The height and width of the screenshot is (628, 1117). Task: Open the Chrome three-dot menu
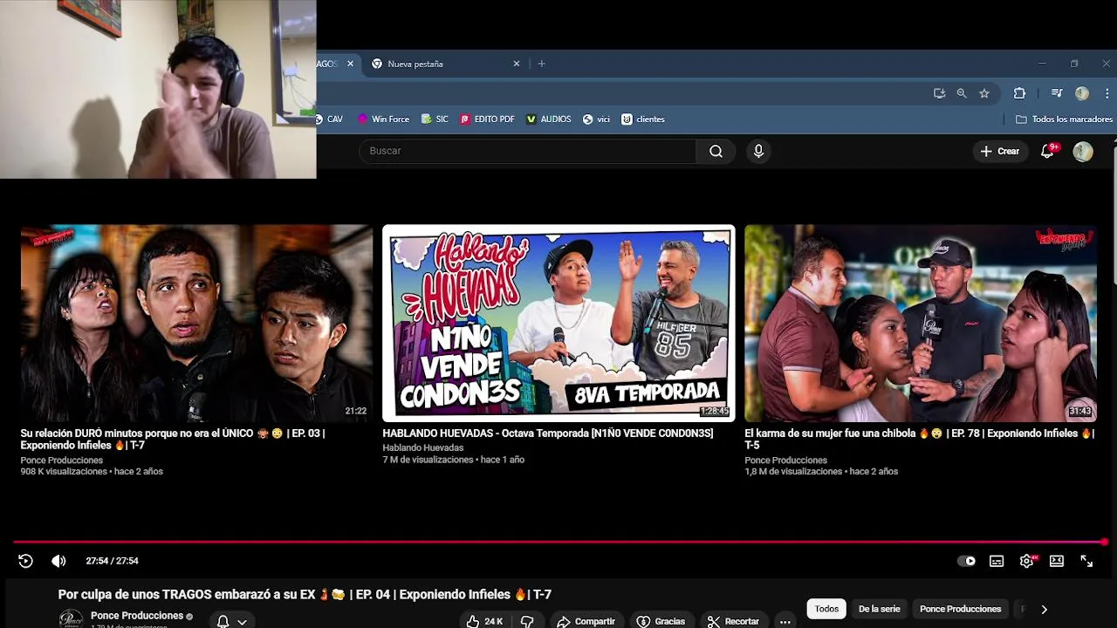point(1107,93)
